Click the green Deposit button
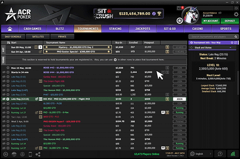Screen dimensions: 240x159 pos(230,21)
